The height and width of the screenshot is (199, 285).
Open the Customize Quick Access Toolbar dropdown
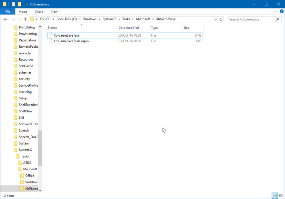24,4
